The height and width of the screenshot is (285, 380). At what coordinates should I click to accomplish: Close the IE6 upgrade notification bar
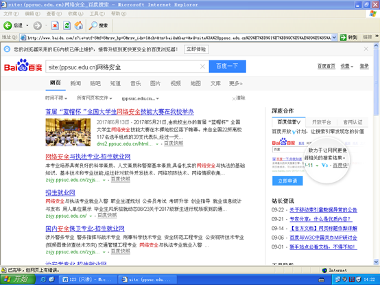pos(366,49)
